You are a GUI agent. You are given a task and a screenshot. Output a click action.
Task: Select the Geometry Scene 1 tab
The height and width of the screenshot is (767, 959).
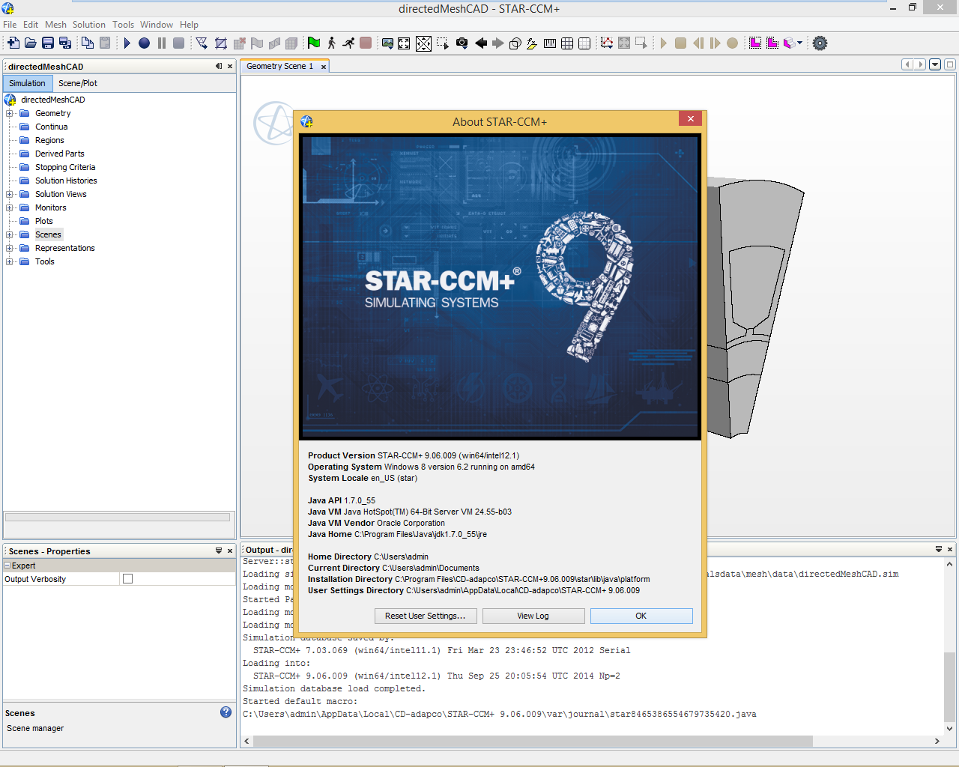coord(279,66)
